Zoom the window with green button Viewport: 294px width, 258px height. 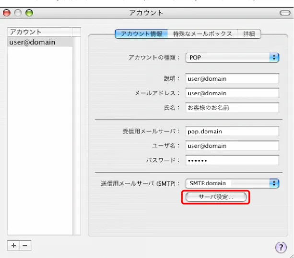pyautogui.click(x=29, y=13)
